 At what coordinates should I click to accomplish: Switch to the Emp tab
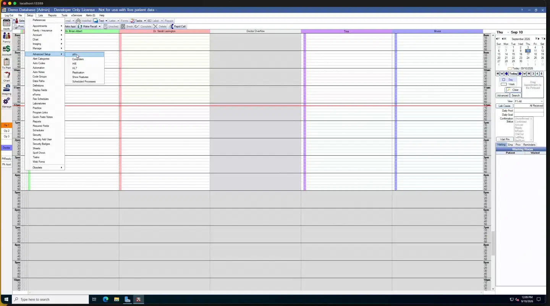[x=510, y=145]
